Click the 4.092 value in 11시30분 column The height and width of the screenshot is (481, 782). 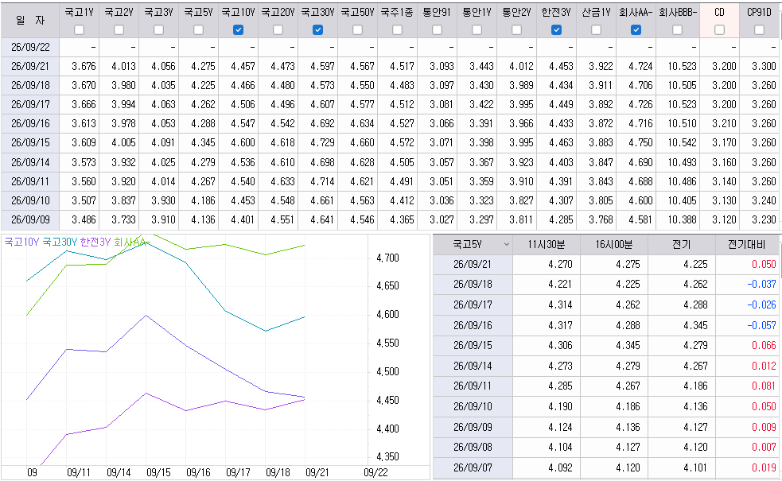(560, 467)
